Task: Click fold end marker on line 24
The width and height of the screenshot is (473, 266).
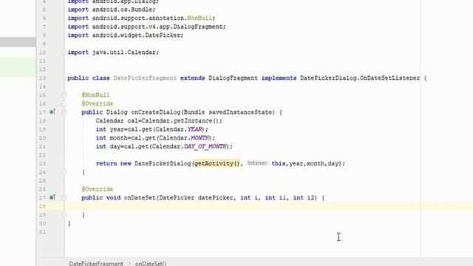Action: coord(64,172)
